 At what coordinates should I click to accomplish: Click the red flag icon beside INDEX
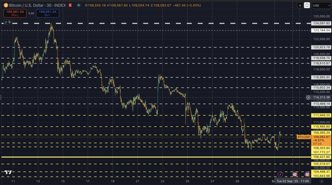[x=70, y=5]
